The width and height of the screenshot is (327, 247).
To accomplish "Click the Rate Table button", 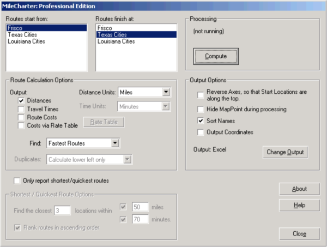I will (x=104, y=122).
